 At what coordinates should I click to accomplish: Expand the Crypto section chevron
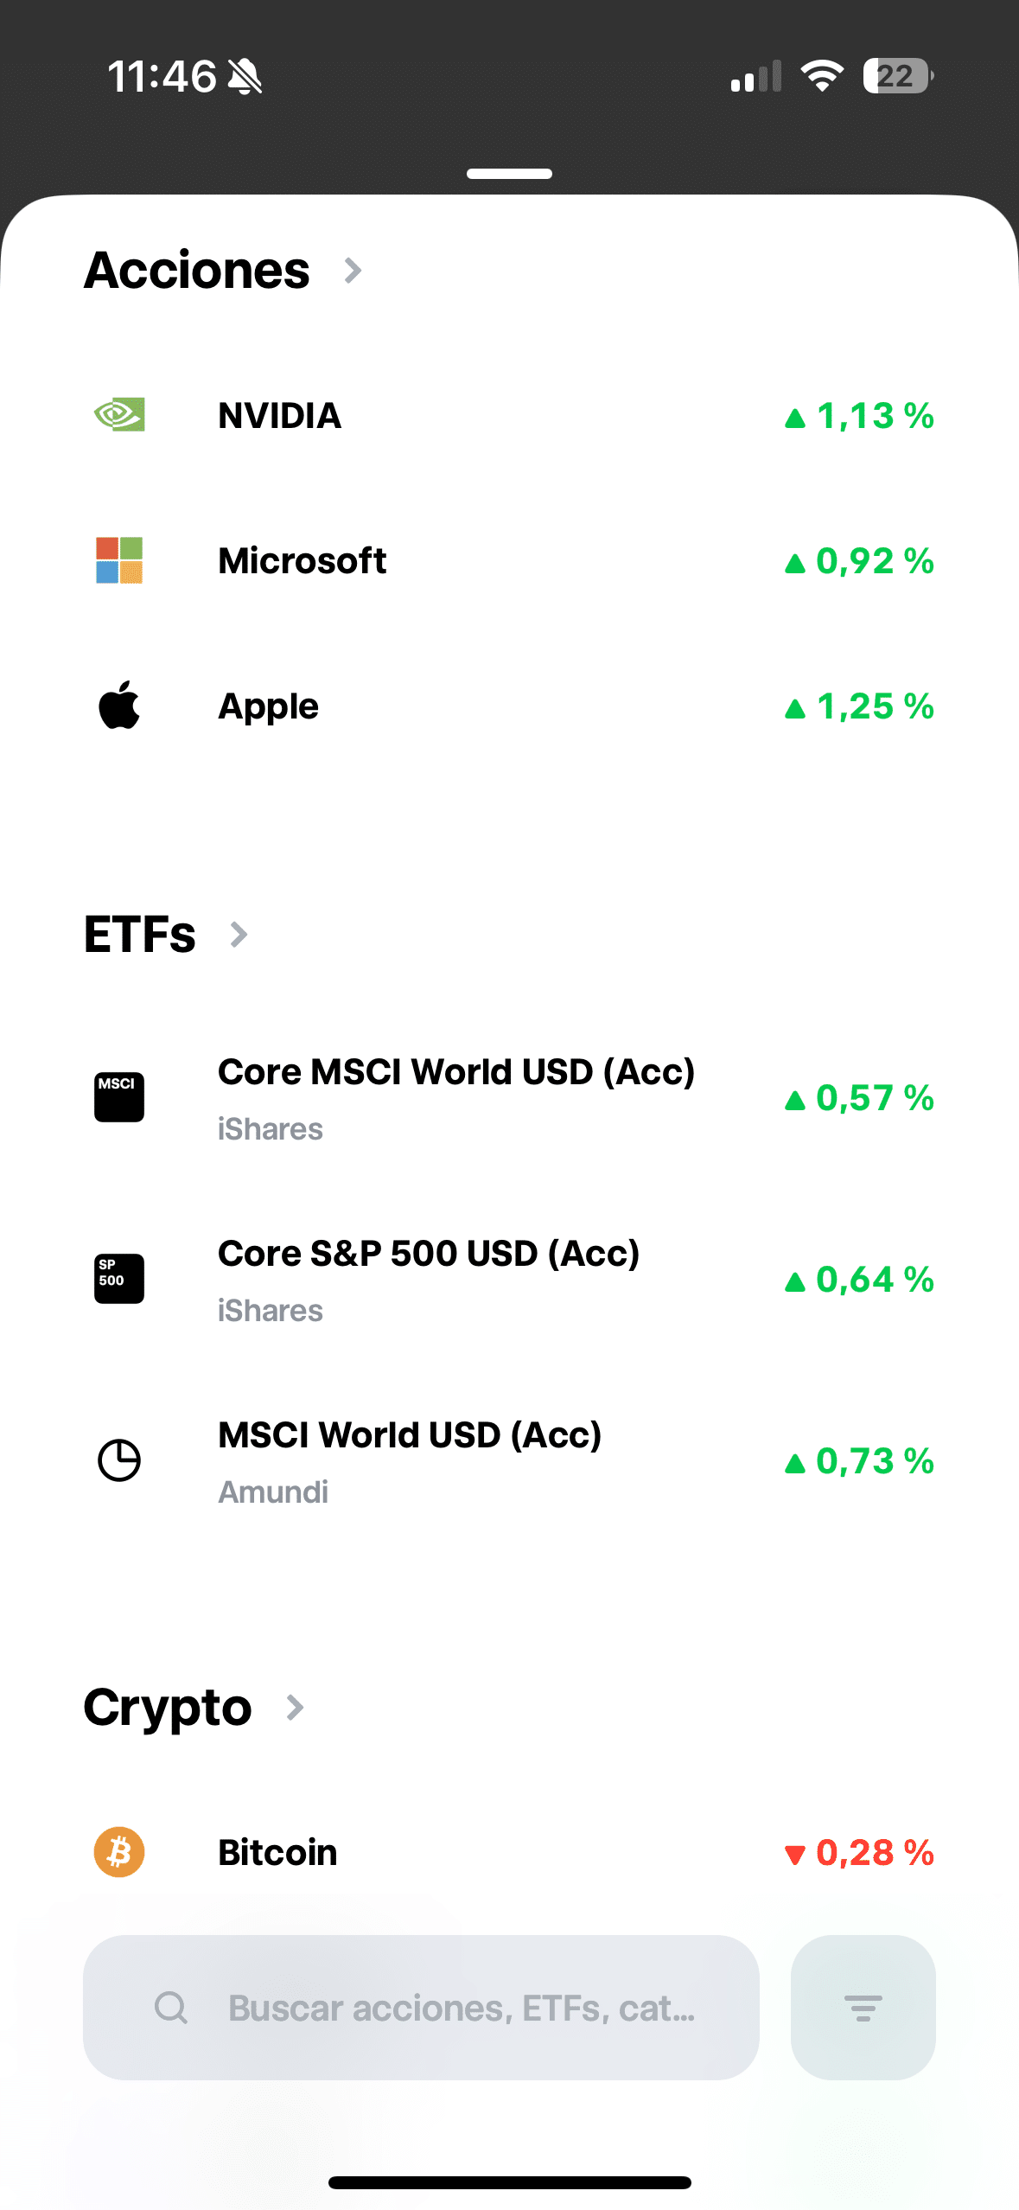point(296,1708)
